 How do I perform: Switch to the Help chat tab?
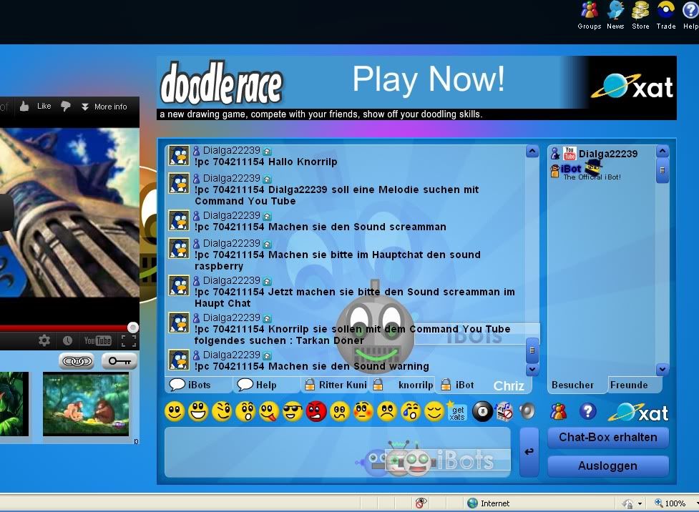click(265, 385)
